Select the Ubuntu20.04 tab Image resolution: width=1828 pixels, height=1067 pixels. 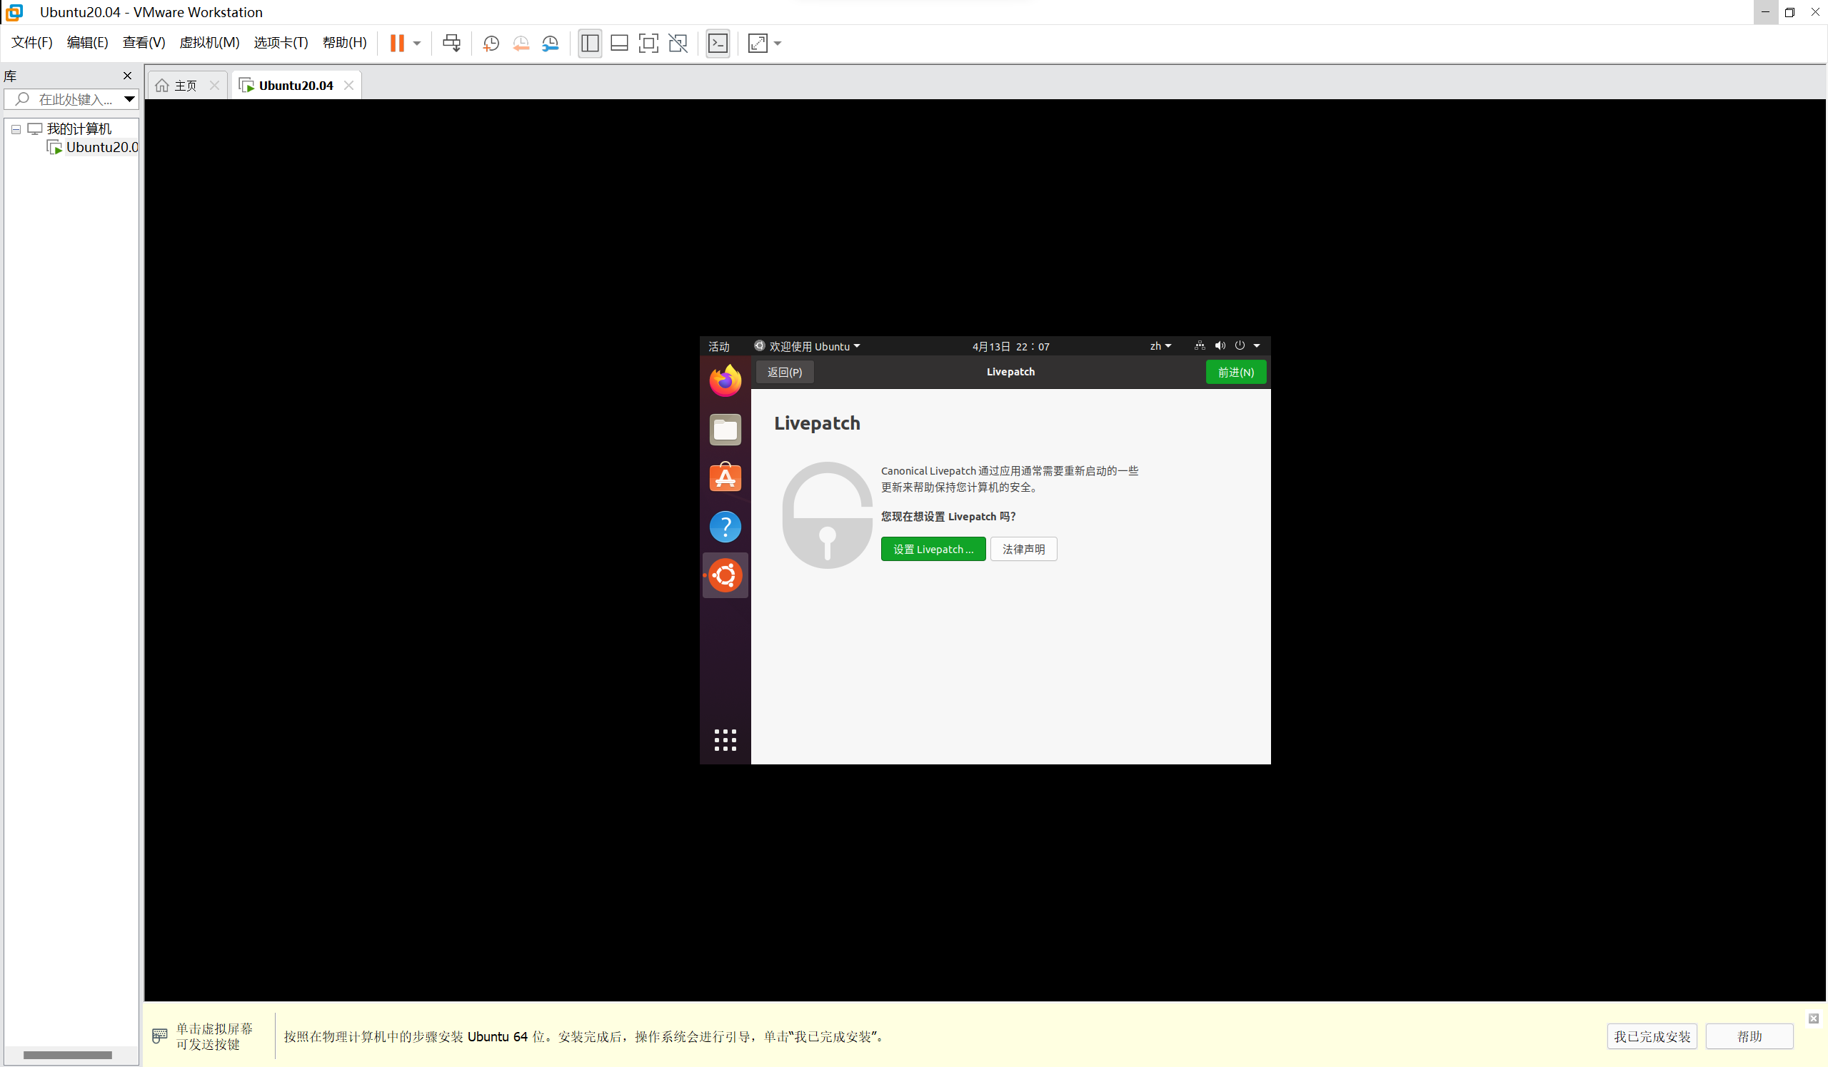[295, 86]
